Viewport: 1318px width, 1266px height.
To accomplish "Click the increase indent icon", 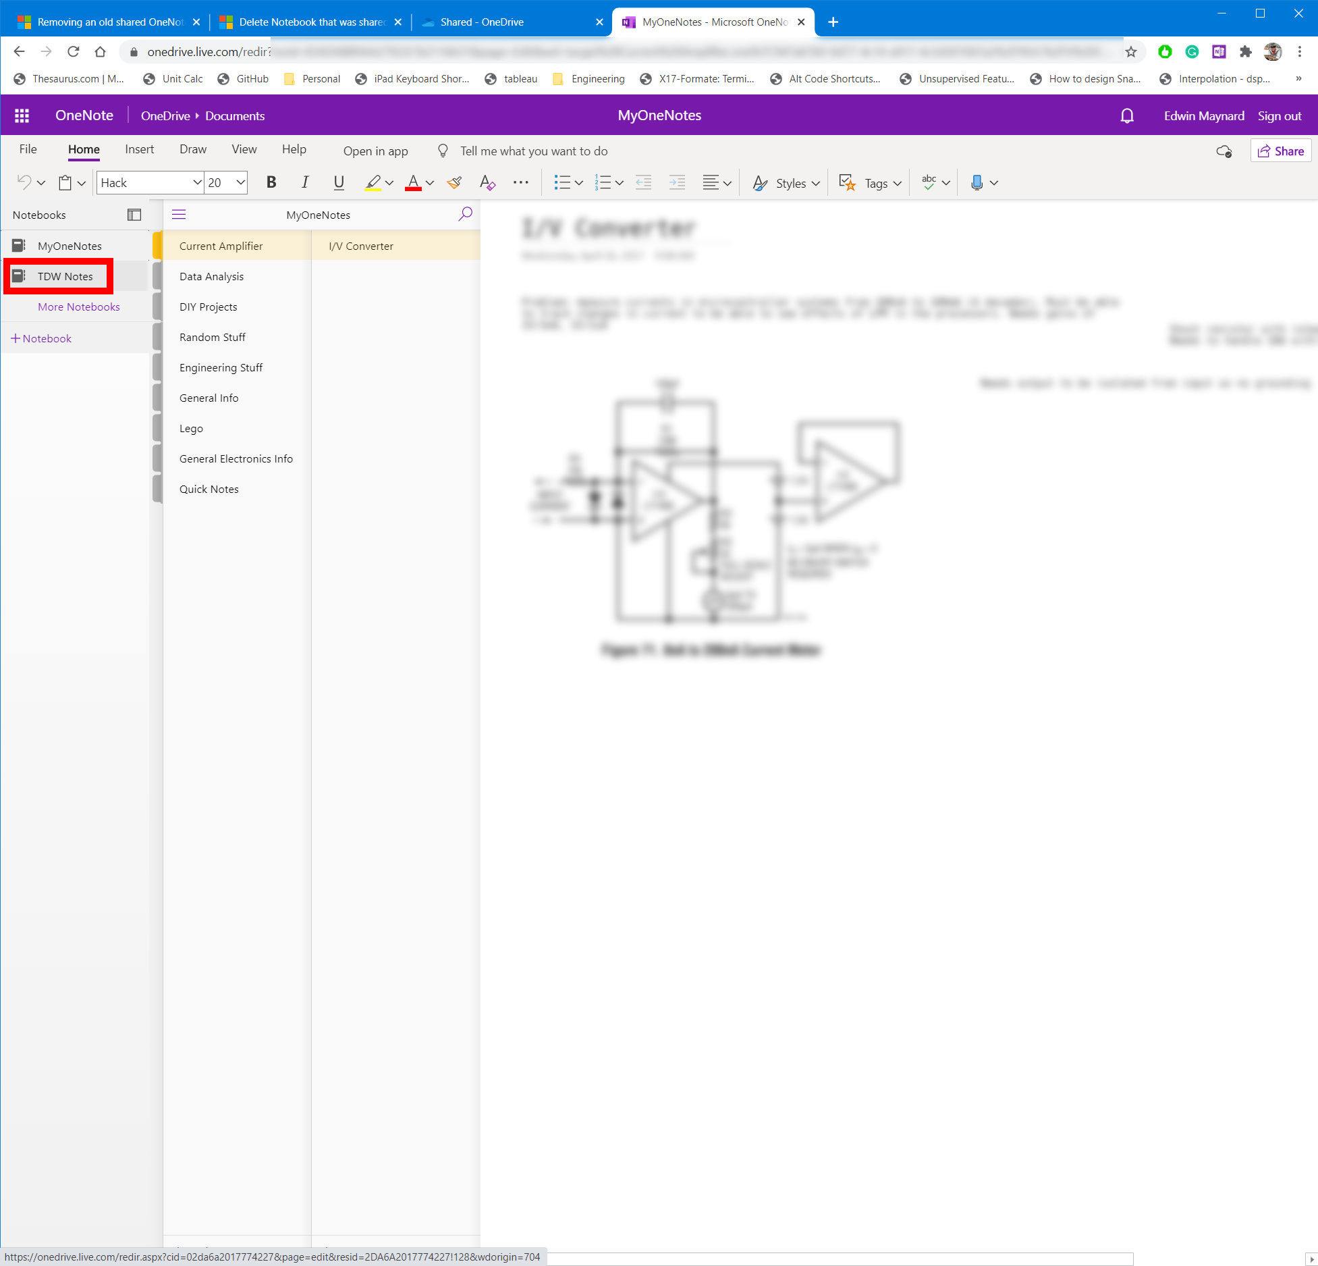I will pos(676,182).
